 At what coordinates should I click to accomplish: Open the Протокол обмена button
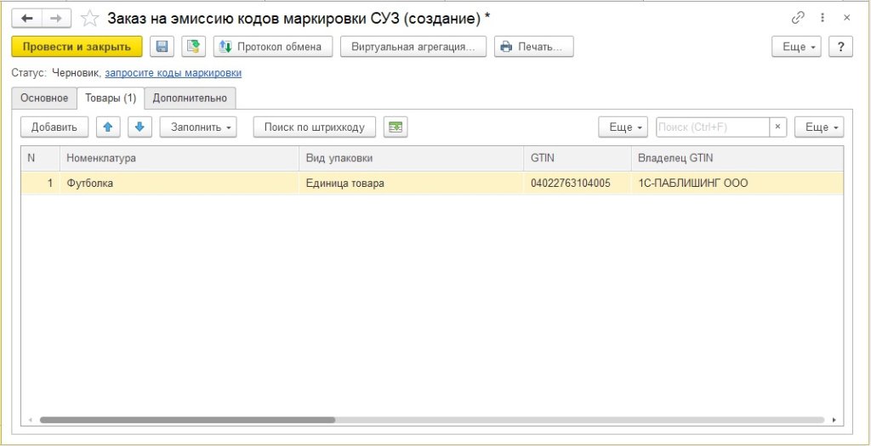(x=272, y=47)
